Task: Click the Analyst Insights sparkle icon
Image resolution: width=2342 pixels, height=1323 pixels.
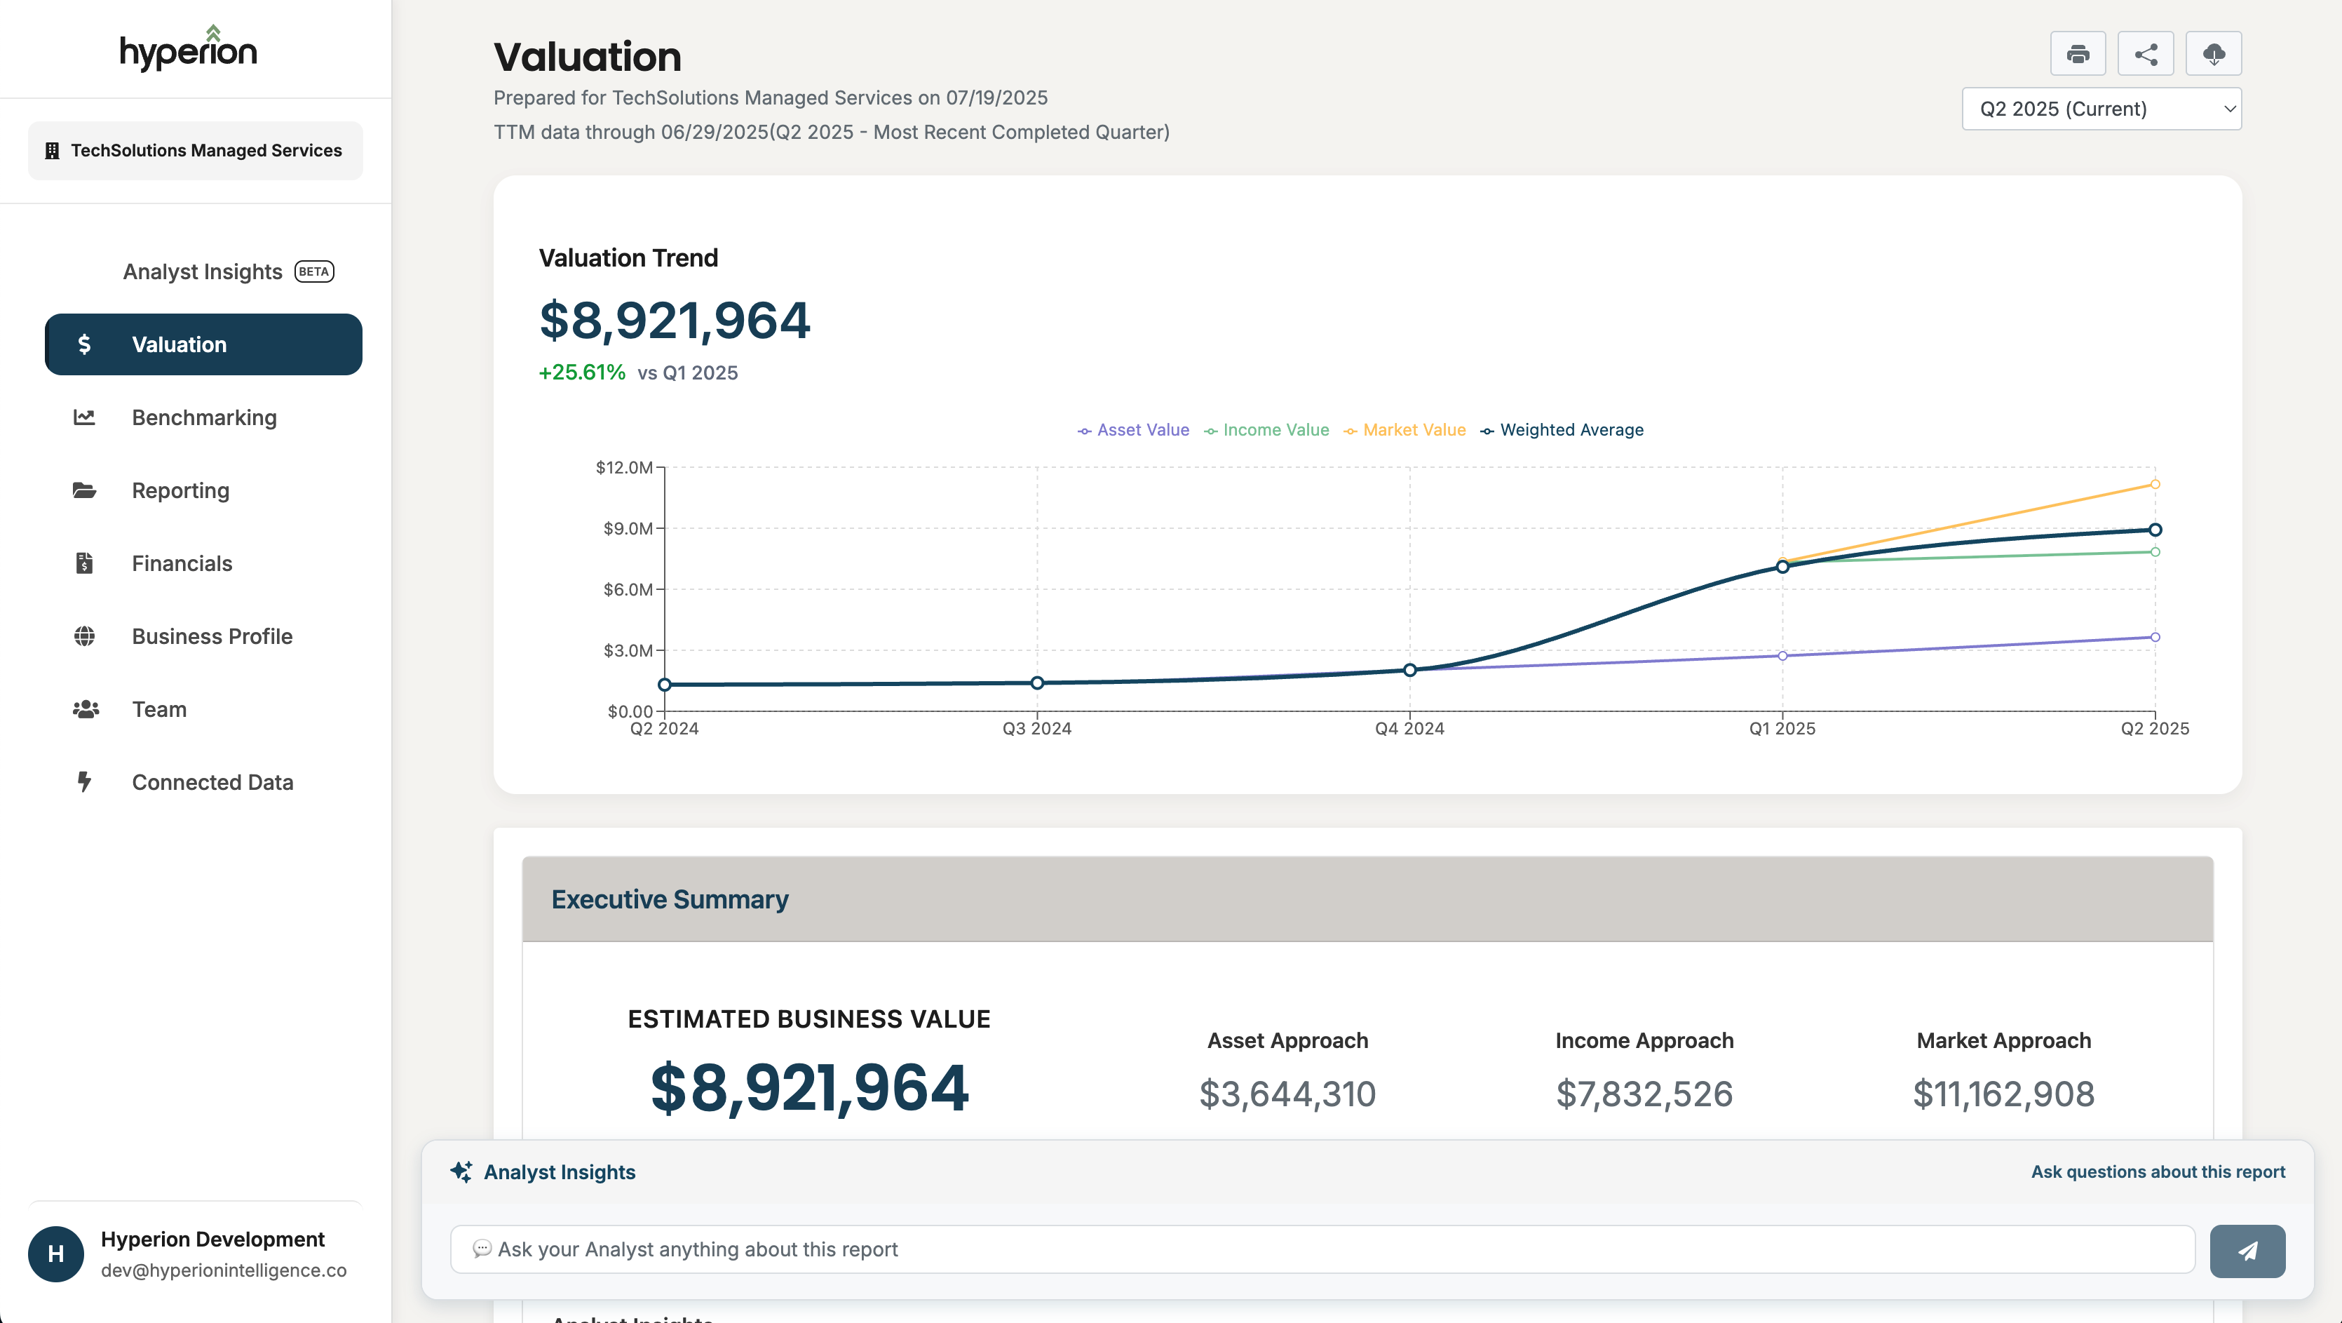Action: coord(463,1171)
